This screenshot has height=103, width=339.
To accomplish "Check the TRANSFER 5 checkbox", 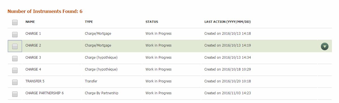I will click(15, 82).
